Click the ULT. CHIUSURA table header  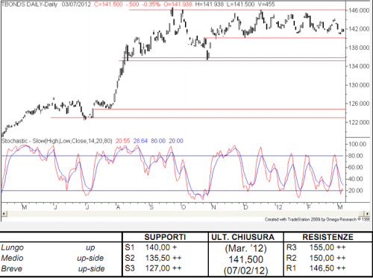[243, 237]
